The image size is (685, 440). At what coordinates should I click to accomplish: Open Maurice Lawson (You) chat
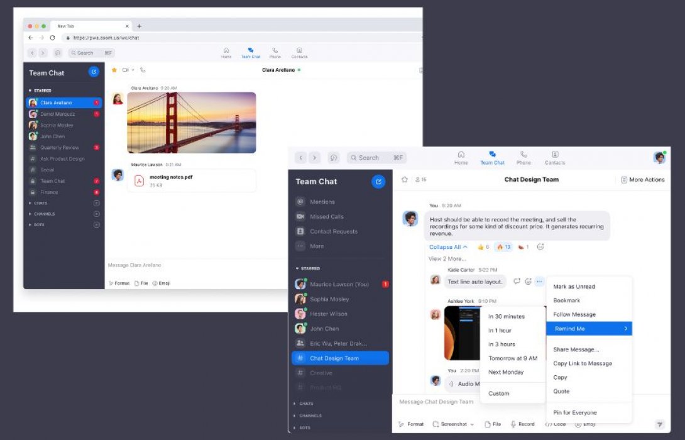(x=340, y=284)
